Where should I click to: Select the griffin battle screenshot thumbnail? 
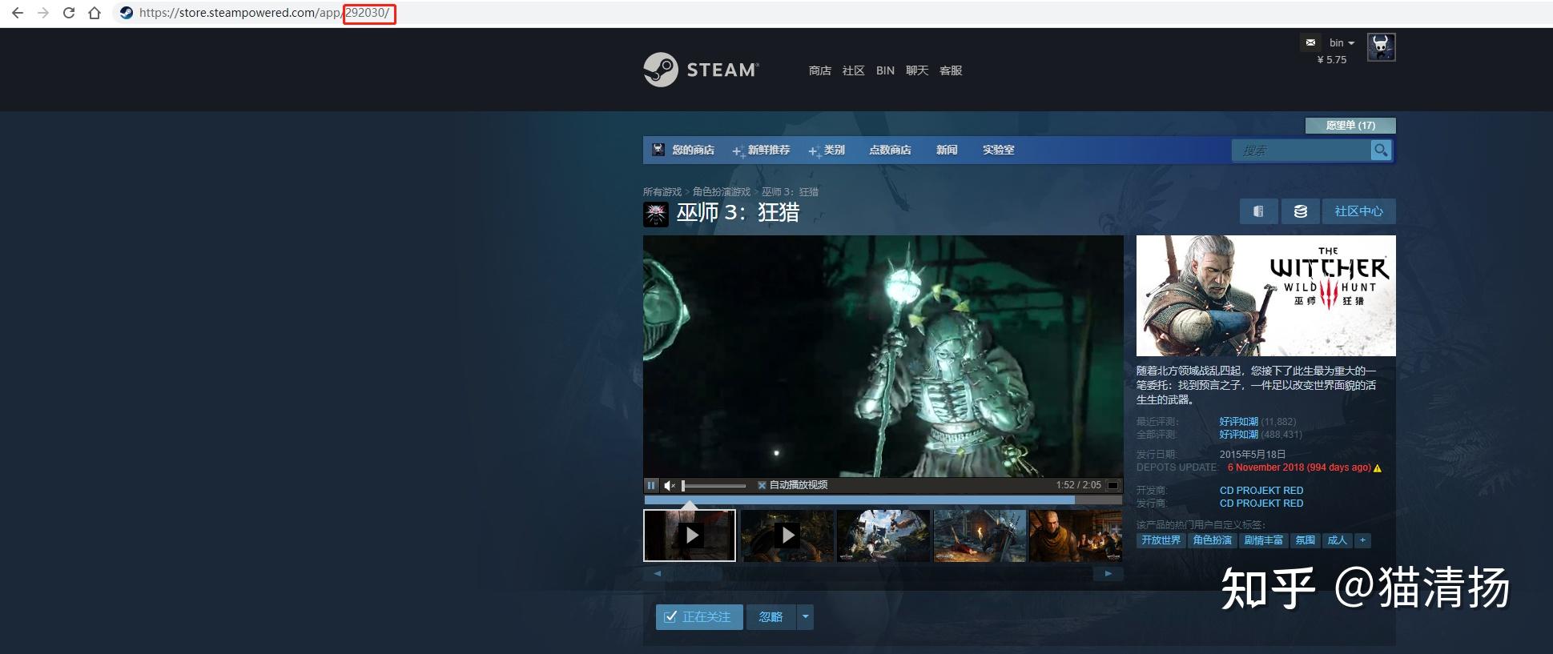click(x=883, y=536)
